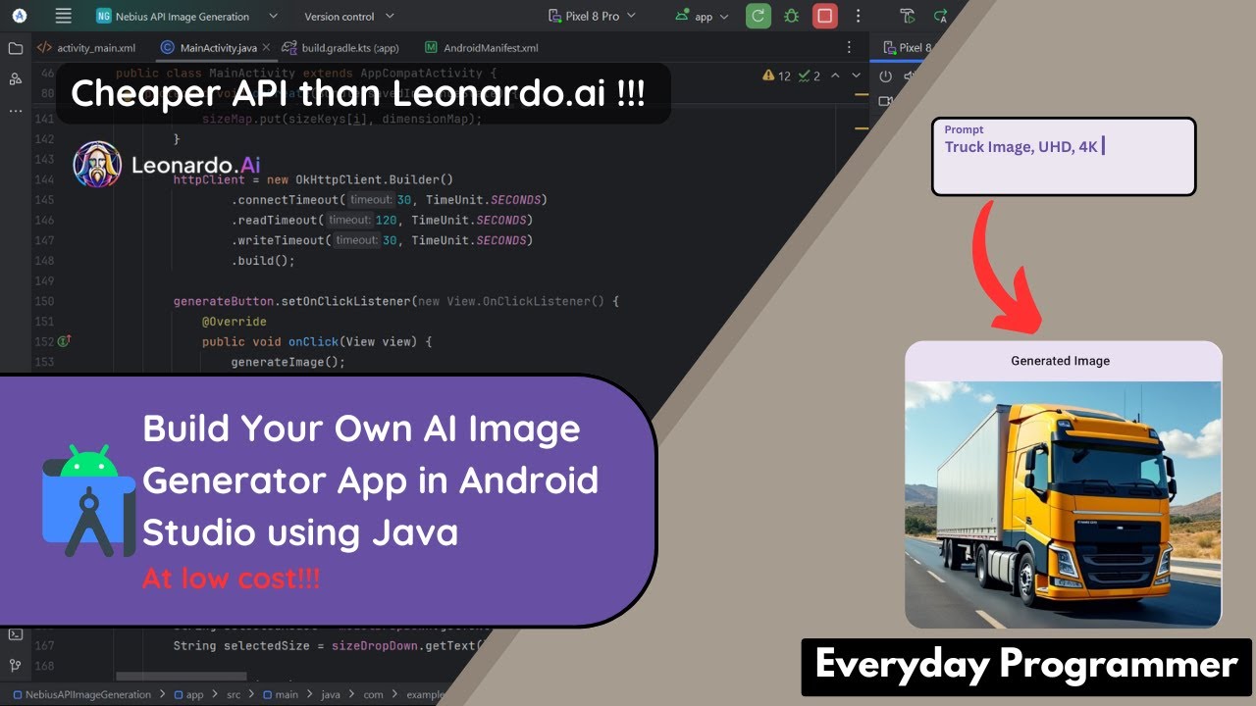This screenshot has height=706, width=1256.
Task: Open the Project tool window folder icon
Action: [x=16, y=48]
